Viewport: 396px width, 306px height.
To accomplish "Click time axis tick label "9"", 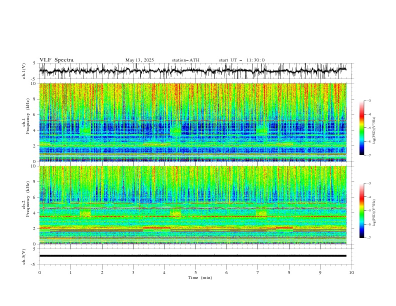I will [320, 272].
